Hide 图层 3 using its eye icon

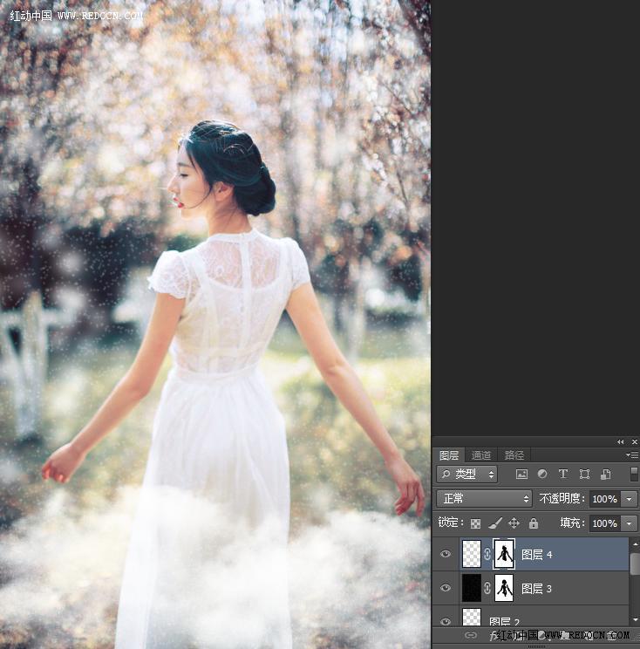(446, 588)
